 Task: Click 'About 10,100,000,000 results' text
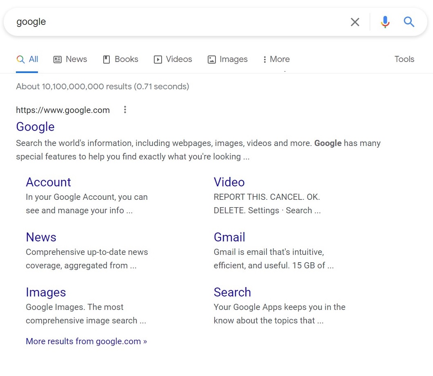click(x=102, y=86)
